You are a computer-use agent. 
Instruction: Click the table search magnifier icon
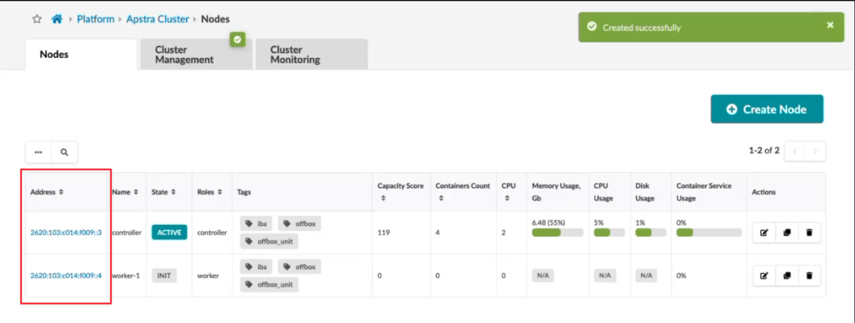[x=64, y=153]
